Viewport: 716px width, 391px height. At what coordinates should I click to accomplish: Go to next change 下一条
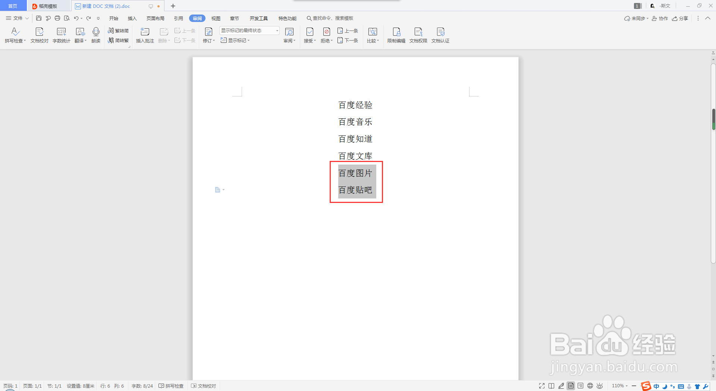[348, 40]
